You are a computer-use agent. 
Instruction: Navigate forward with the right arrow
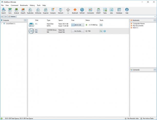(x=6, y=17)
